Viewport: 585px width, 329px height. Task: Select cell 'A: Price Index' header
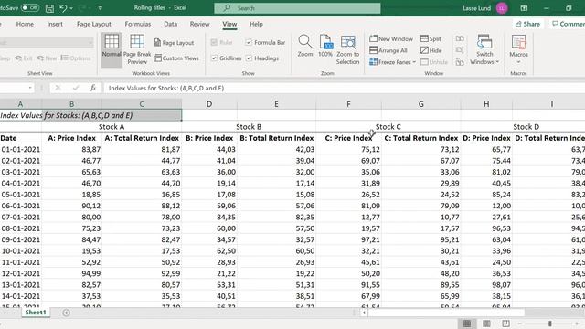71,138
